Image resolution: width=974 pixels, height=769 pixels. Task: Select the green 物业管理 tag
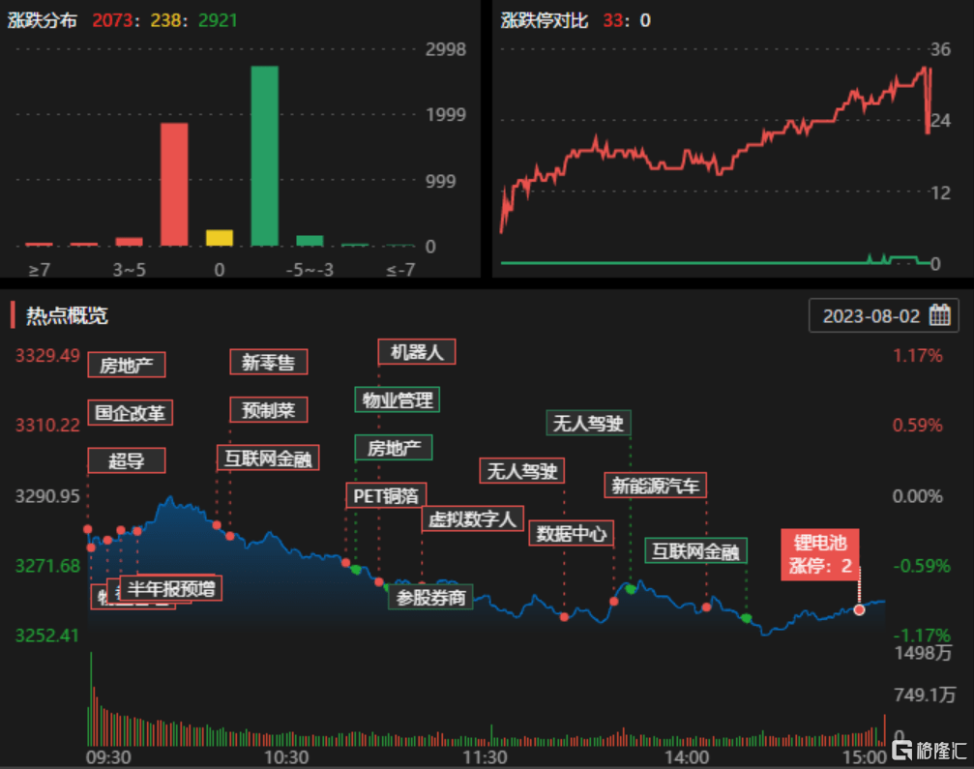[x=398, y=399]
